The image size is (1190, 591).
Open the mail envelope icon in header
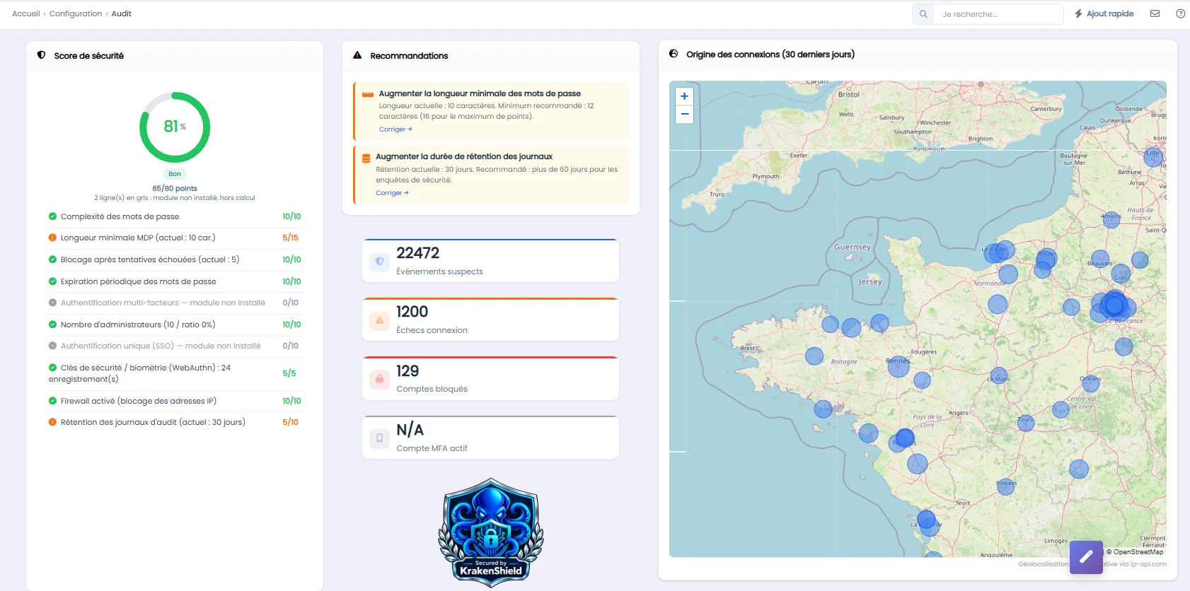pos(1155,13)
